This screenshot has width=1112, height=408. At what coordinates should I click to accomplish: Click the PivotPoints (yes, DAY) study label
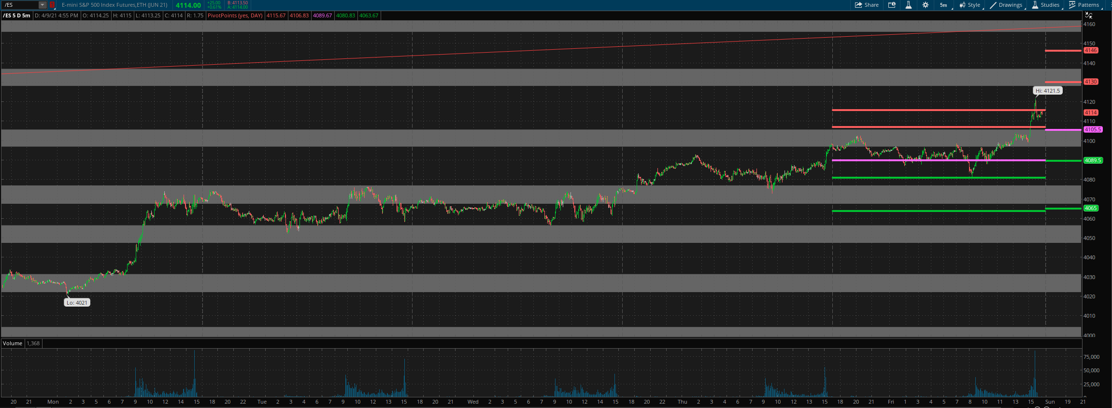click(x=235, y=15)
